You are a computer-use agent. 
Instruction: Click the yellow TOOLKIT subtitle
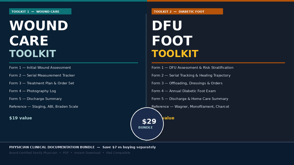point(175,54)
